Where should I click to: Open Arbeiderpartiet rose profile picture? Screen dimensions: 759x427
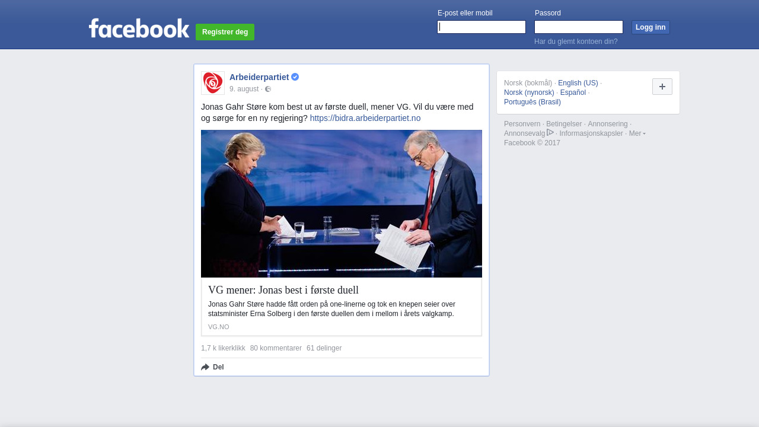pos(213,83)
